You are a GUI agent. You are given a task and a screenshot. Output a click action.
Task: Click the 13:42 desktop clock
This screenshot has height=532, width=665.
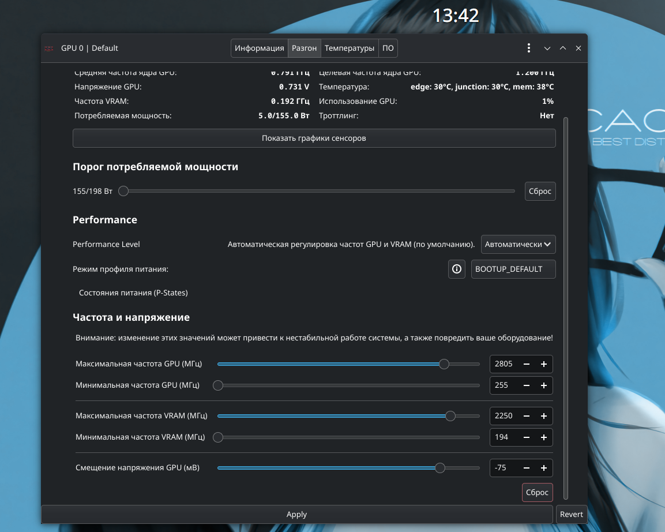pos(456,16)
